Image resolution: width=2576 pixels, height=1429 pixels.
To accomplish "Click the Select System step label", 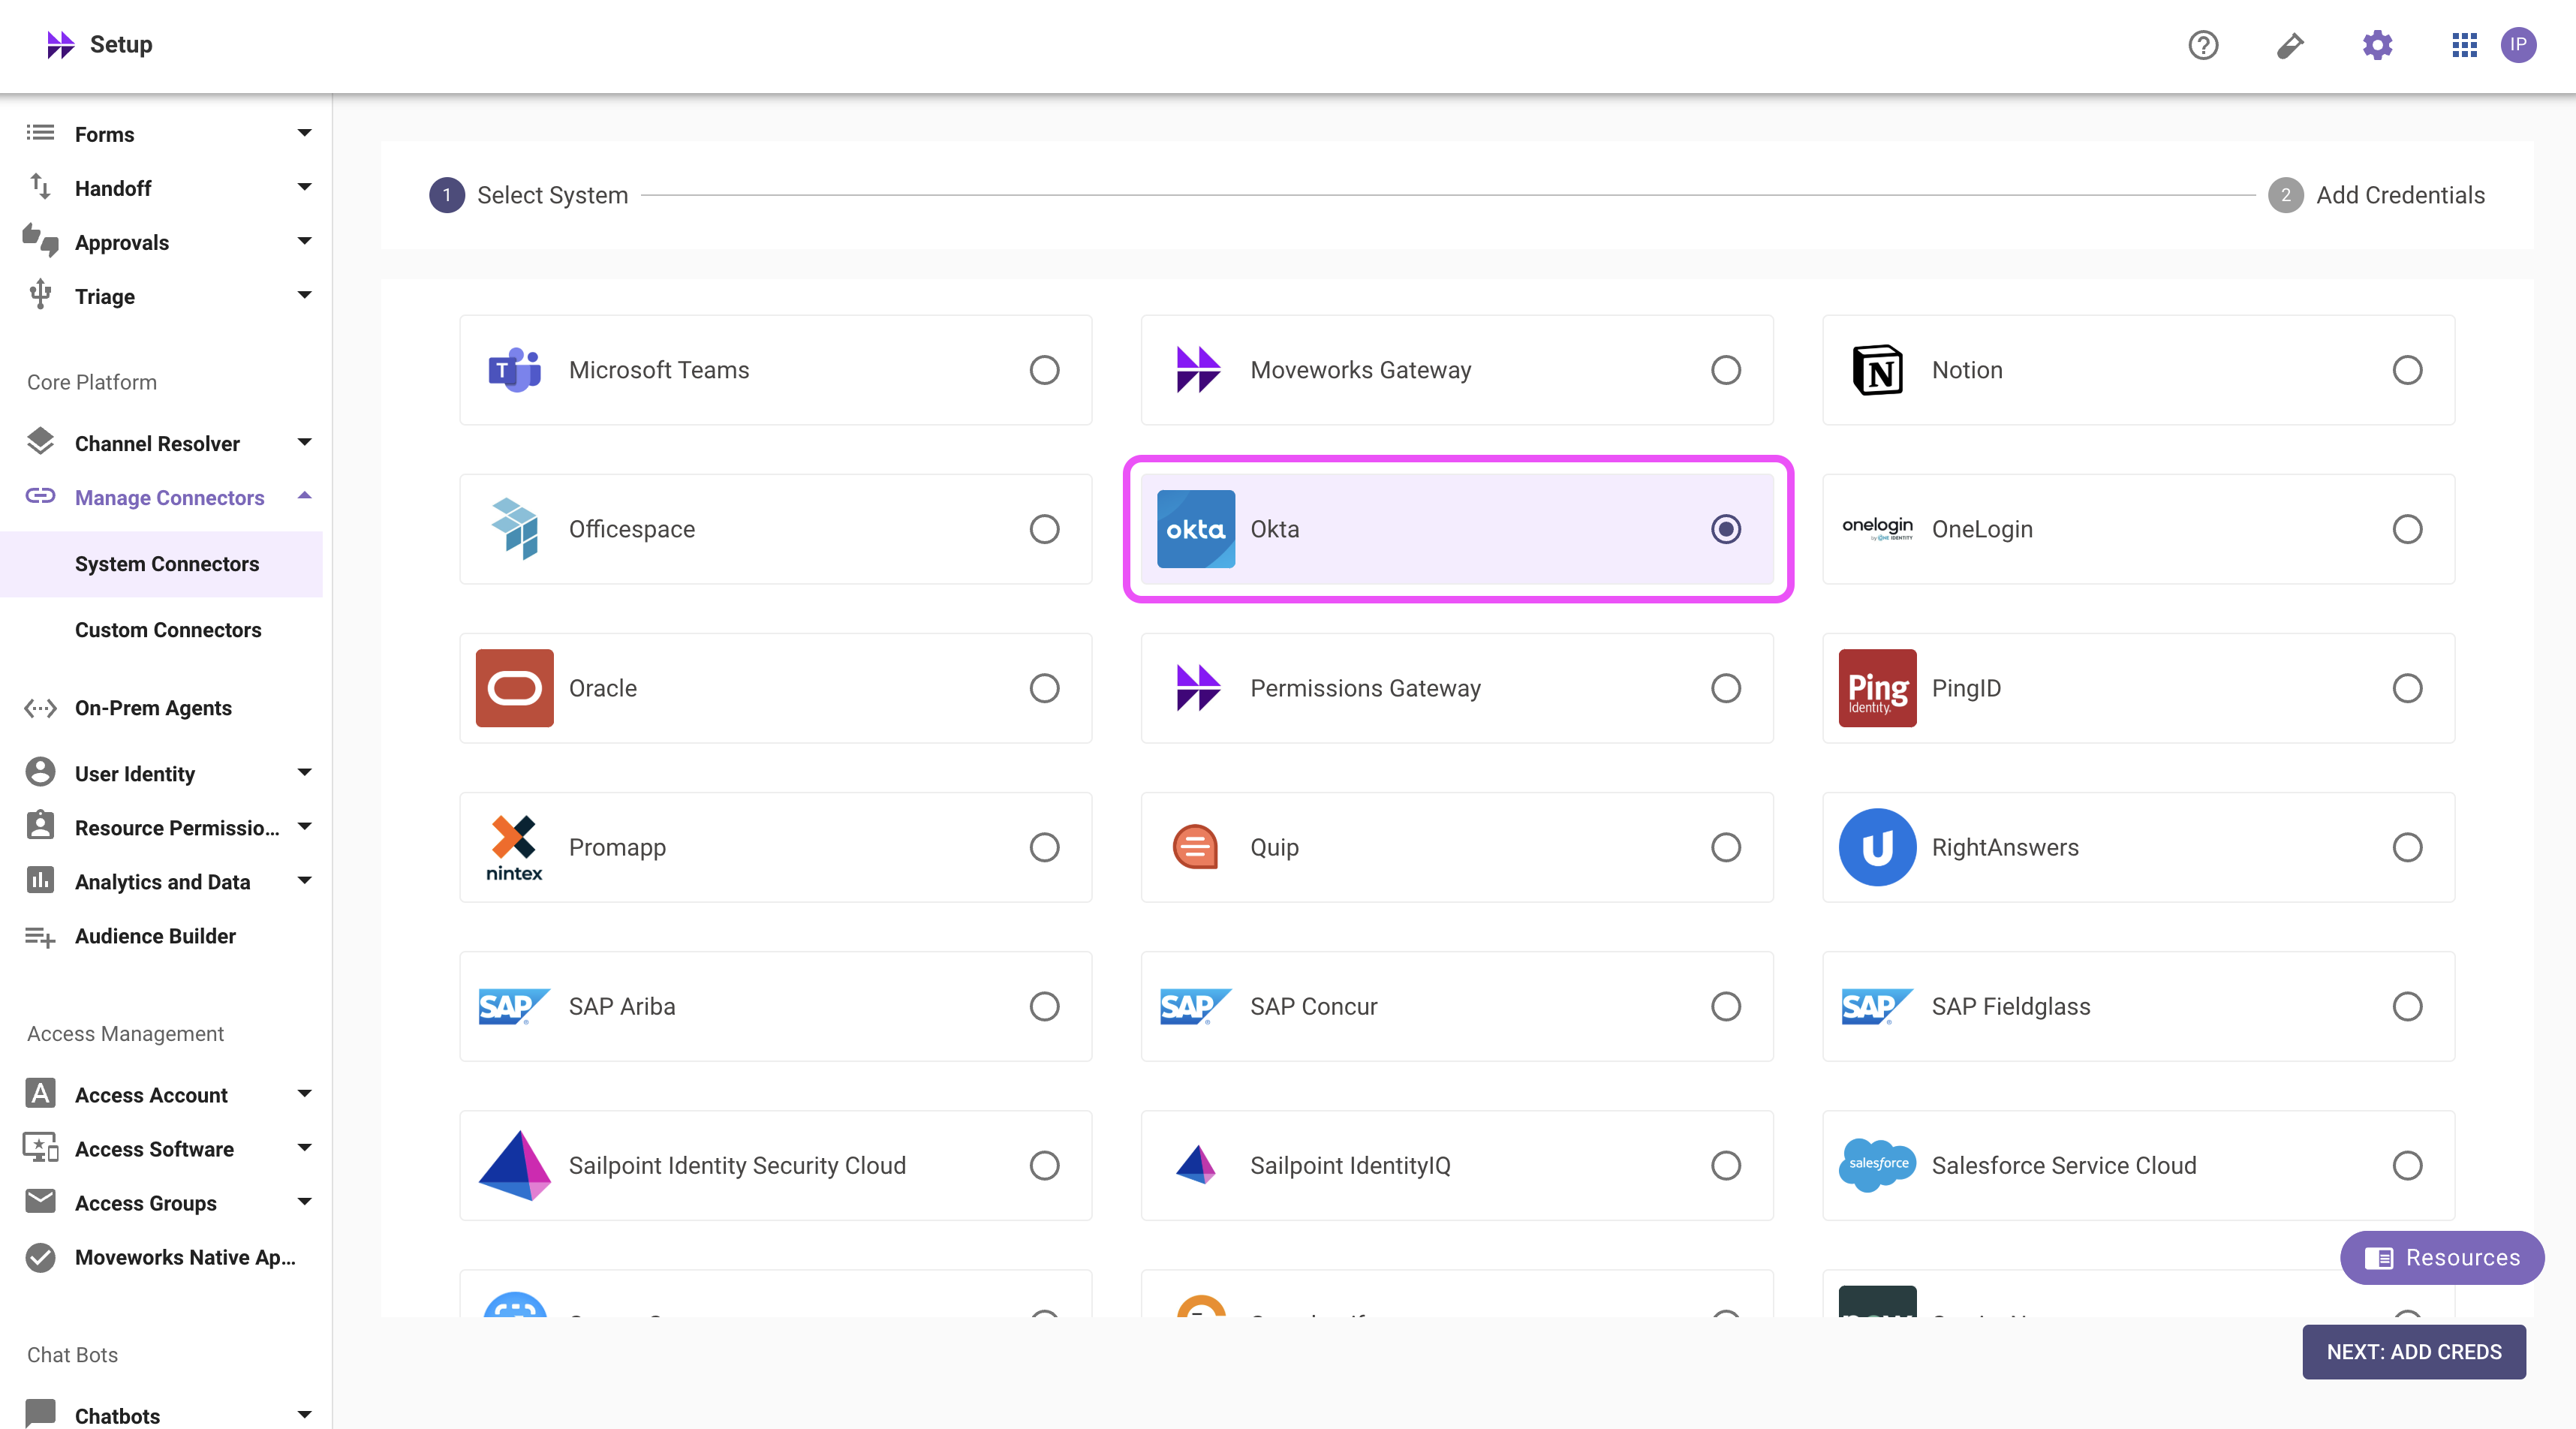I will [552, 195].
